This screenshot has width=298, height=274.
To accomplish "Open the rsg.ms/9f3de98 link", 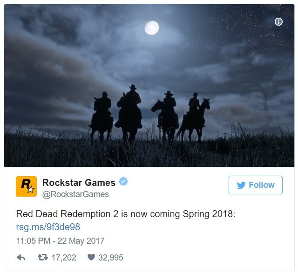I will click(48, 227).
